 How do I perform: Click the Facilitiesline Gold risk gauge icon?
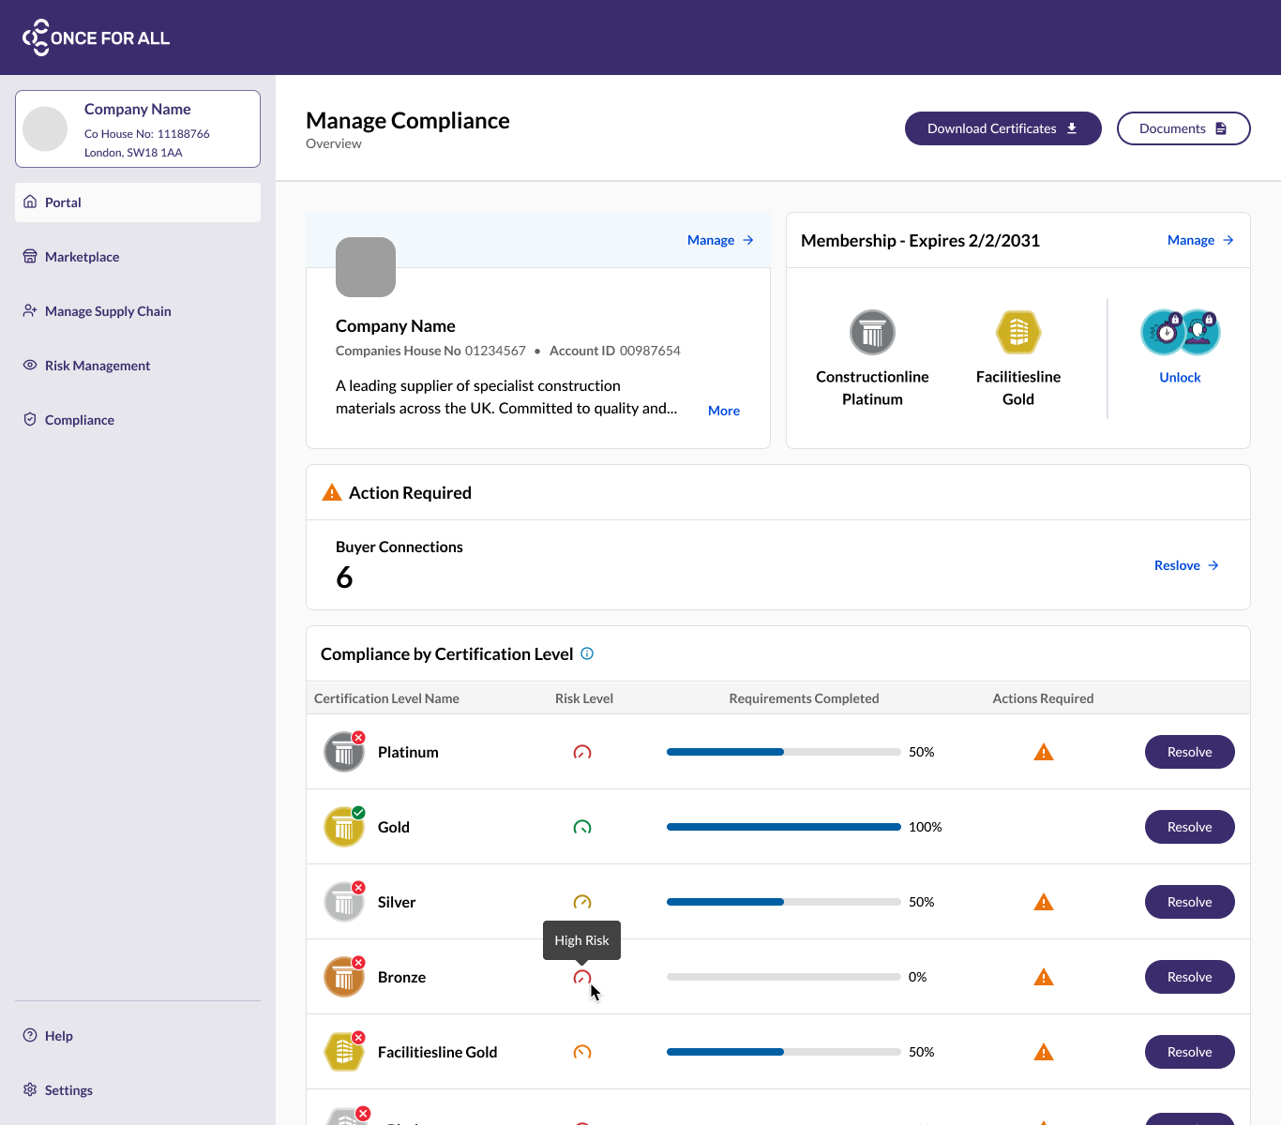coord(582,1052)
